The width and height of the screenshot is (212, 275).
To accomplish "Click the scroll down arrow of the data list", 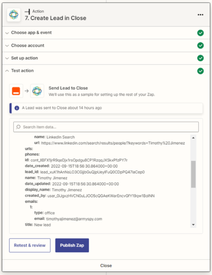I will click(x=193, y=225).
